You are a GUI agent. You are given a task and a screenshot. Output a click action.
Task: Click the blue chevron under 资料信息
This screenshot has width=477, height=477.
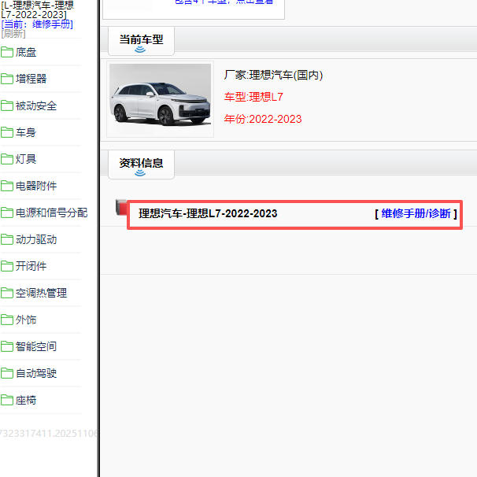[140, 173]
